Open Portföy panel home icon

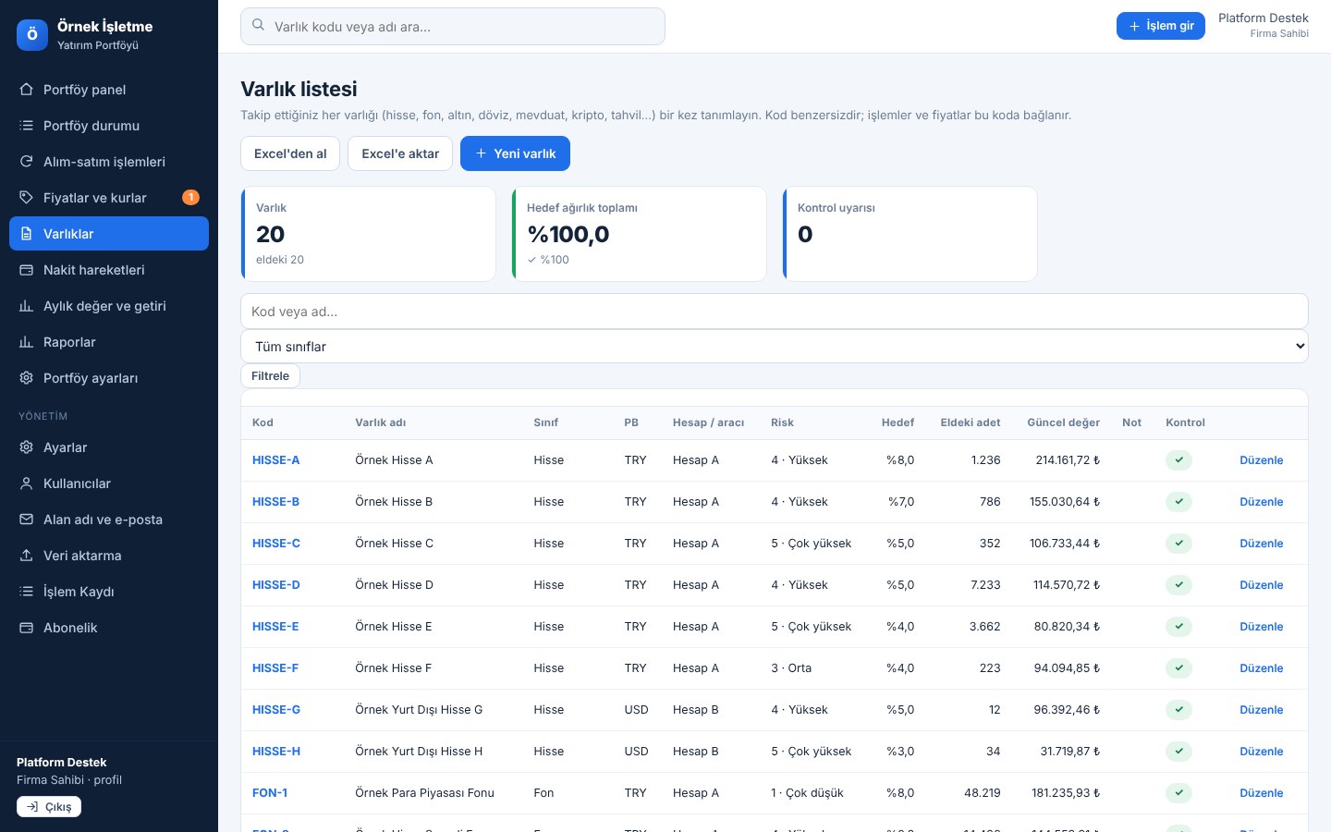tap(26, 90)
